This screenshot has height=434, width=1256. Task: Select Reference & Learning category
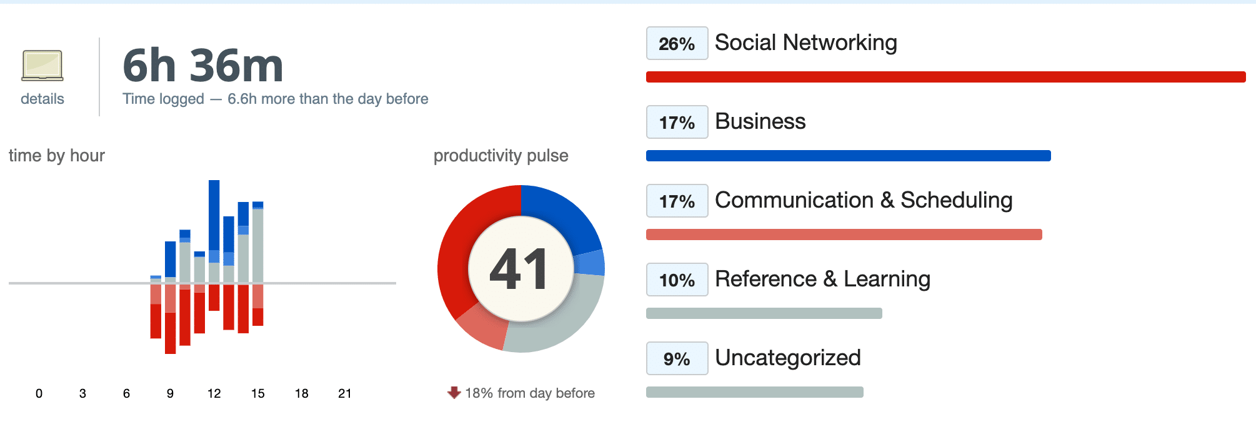pos(822,279)
